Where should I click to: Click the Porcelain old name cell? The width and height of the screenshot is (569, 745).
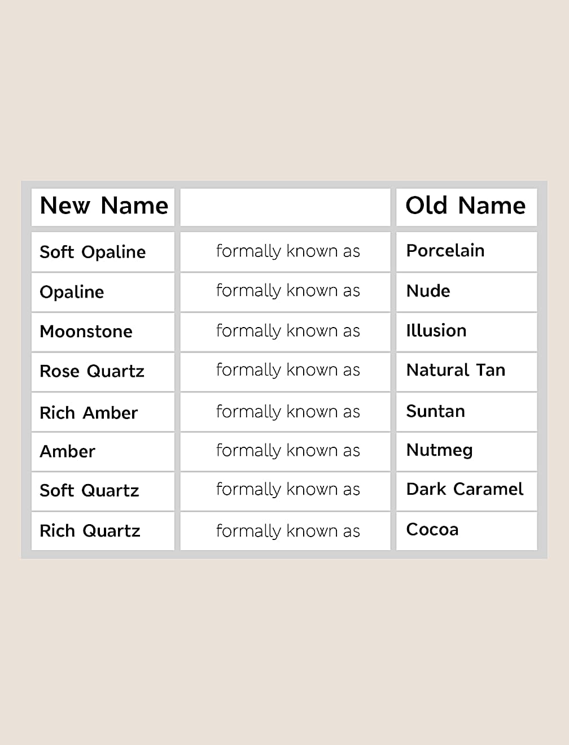pos(445,251)
